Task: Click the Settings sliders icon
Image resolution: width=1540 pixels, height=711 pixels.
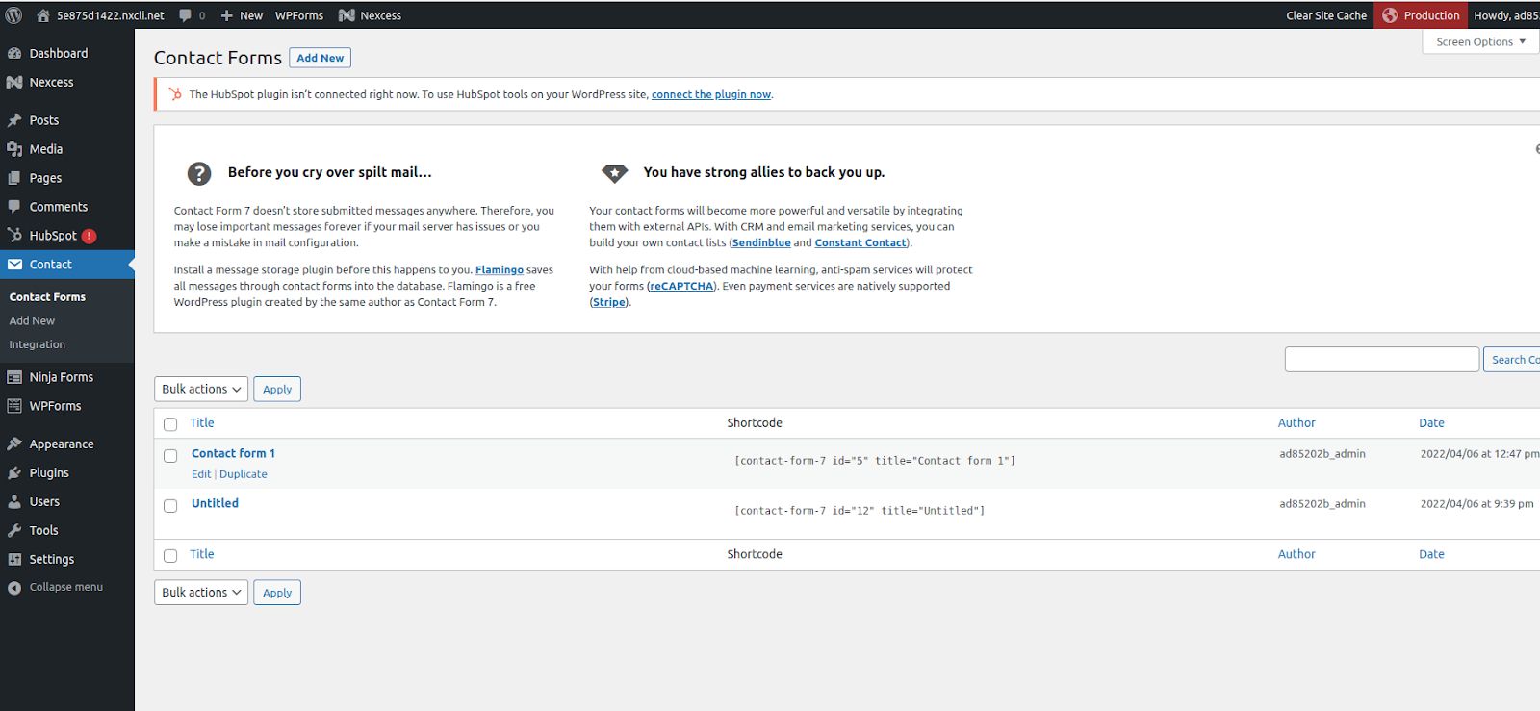Action: pos(14,559)
